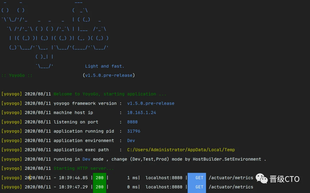
Task: Click the "Welcome to YoyoGo" startup message
Action: point(110,94)
